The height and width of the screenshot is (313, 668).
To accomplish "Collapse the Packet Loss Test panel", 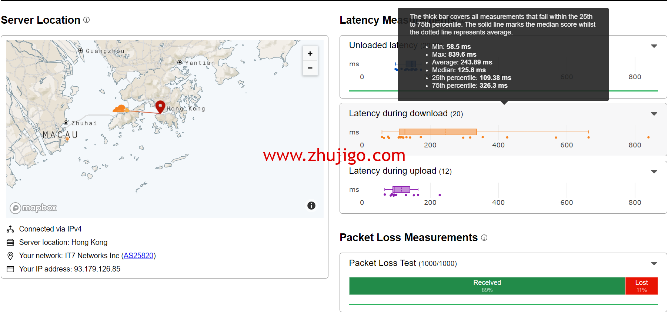I will click(x=654, y=263).
